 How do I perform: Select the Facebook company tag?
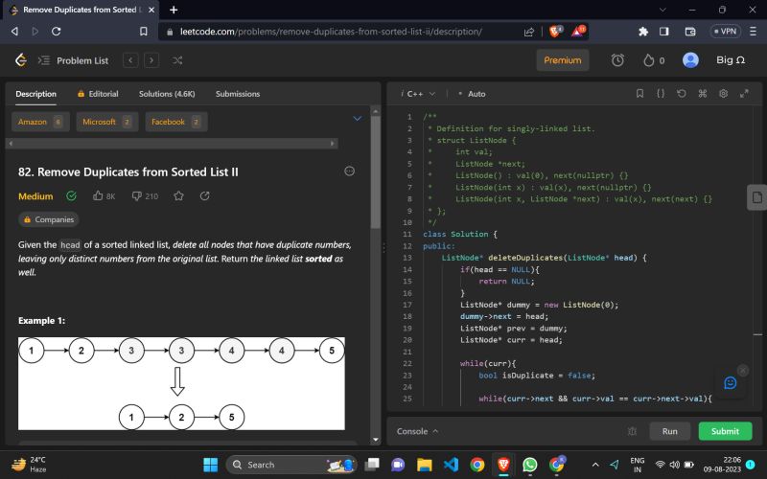(x=176, y=122)
